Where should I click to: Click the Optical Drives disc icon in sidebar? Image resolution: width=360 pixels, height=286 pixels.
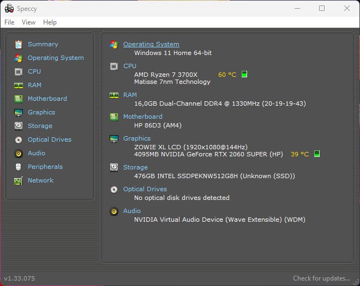pyautogui.click(x=19, y=139)
